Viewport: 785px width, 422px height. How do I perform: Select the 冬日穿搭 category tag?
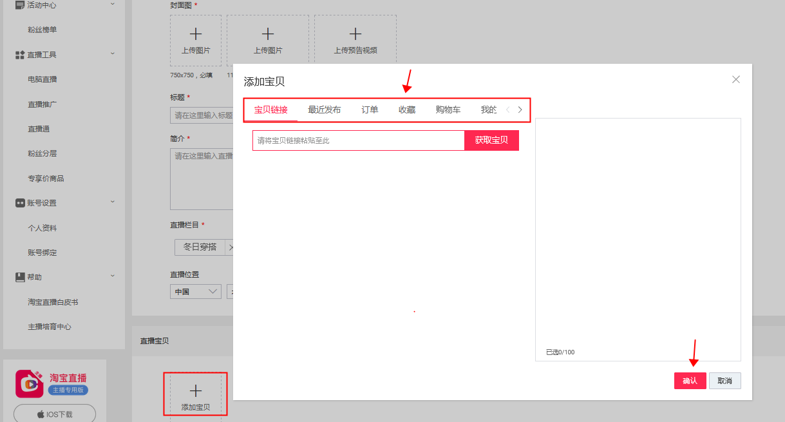(200, 247)
